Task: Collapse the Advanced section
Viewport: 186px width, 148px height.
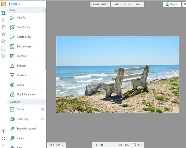Action: [43, 102]
